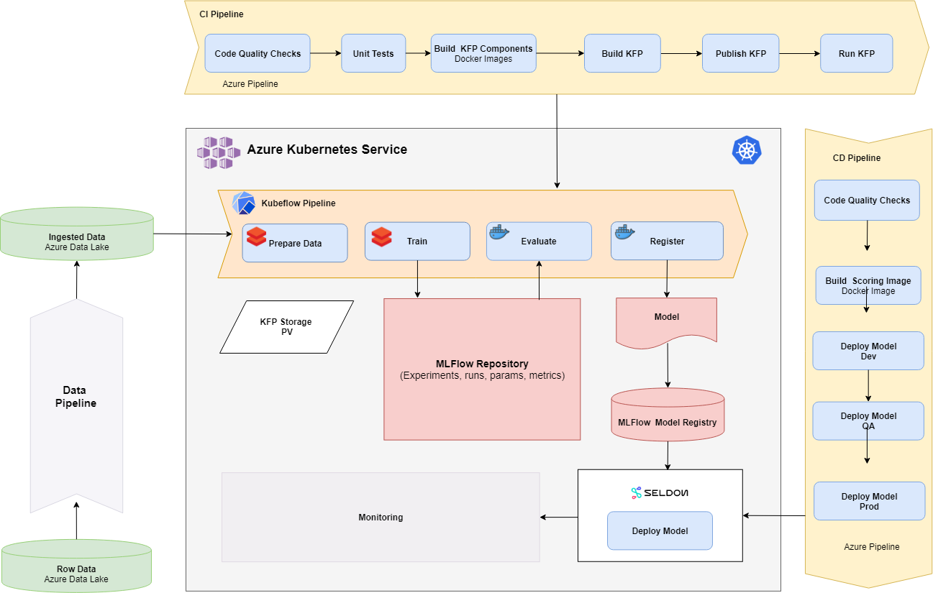Select the Unit Tests step

(x=373, y=53)
